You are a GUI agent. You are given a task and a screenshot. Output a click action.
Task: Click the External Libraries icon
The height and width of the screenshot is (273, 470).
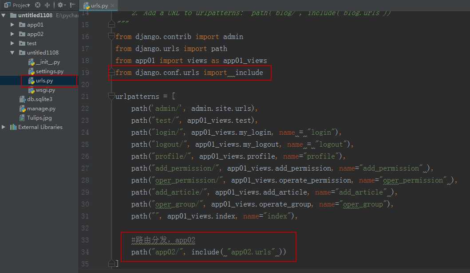point(13,127)
